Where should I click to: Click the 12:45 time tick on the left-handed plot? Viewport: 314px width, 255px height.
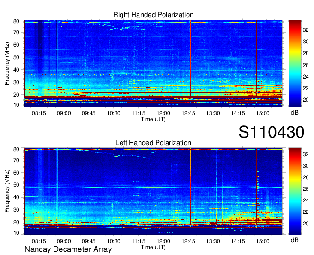tap(188, 241)
